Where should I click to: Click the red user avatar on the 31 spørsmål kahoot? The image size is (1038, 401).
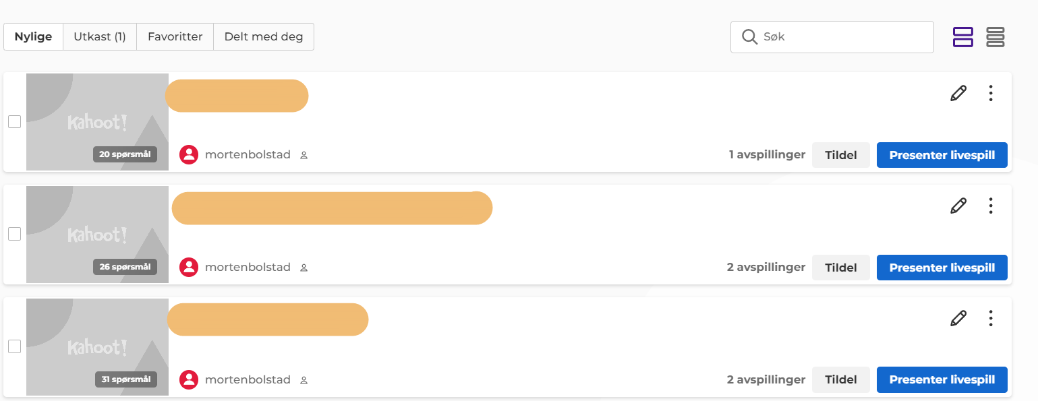click(x=189, y=379)
